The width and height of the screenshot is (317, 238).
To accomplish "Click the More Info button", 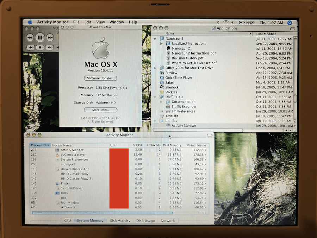I will pos(100,110).
